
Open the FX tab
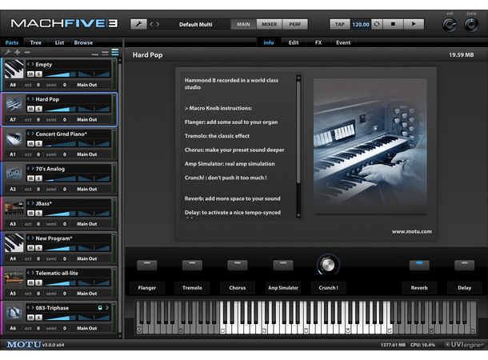pyautogui.click(x=318, y=42)
